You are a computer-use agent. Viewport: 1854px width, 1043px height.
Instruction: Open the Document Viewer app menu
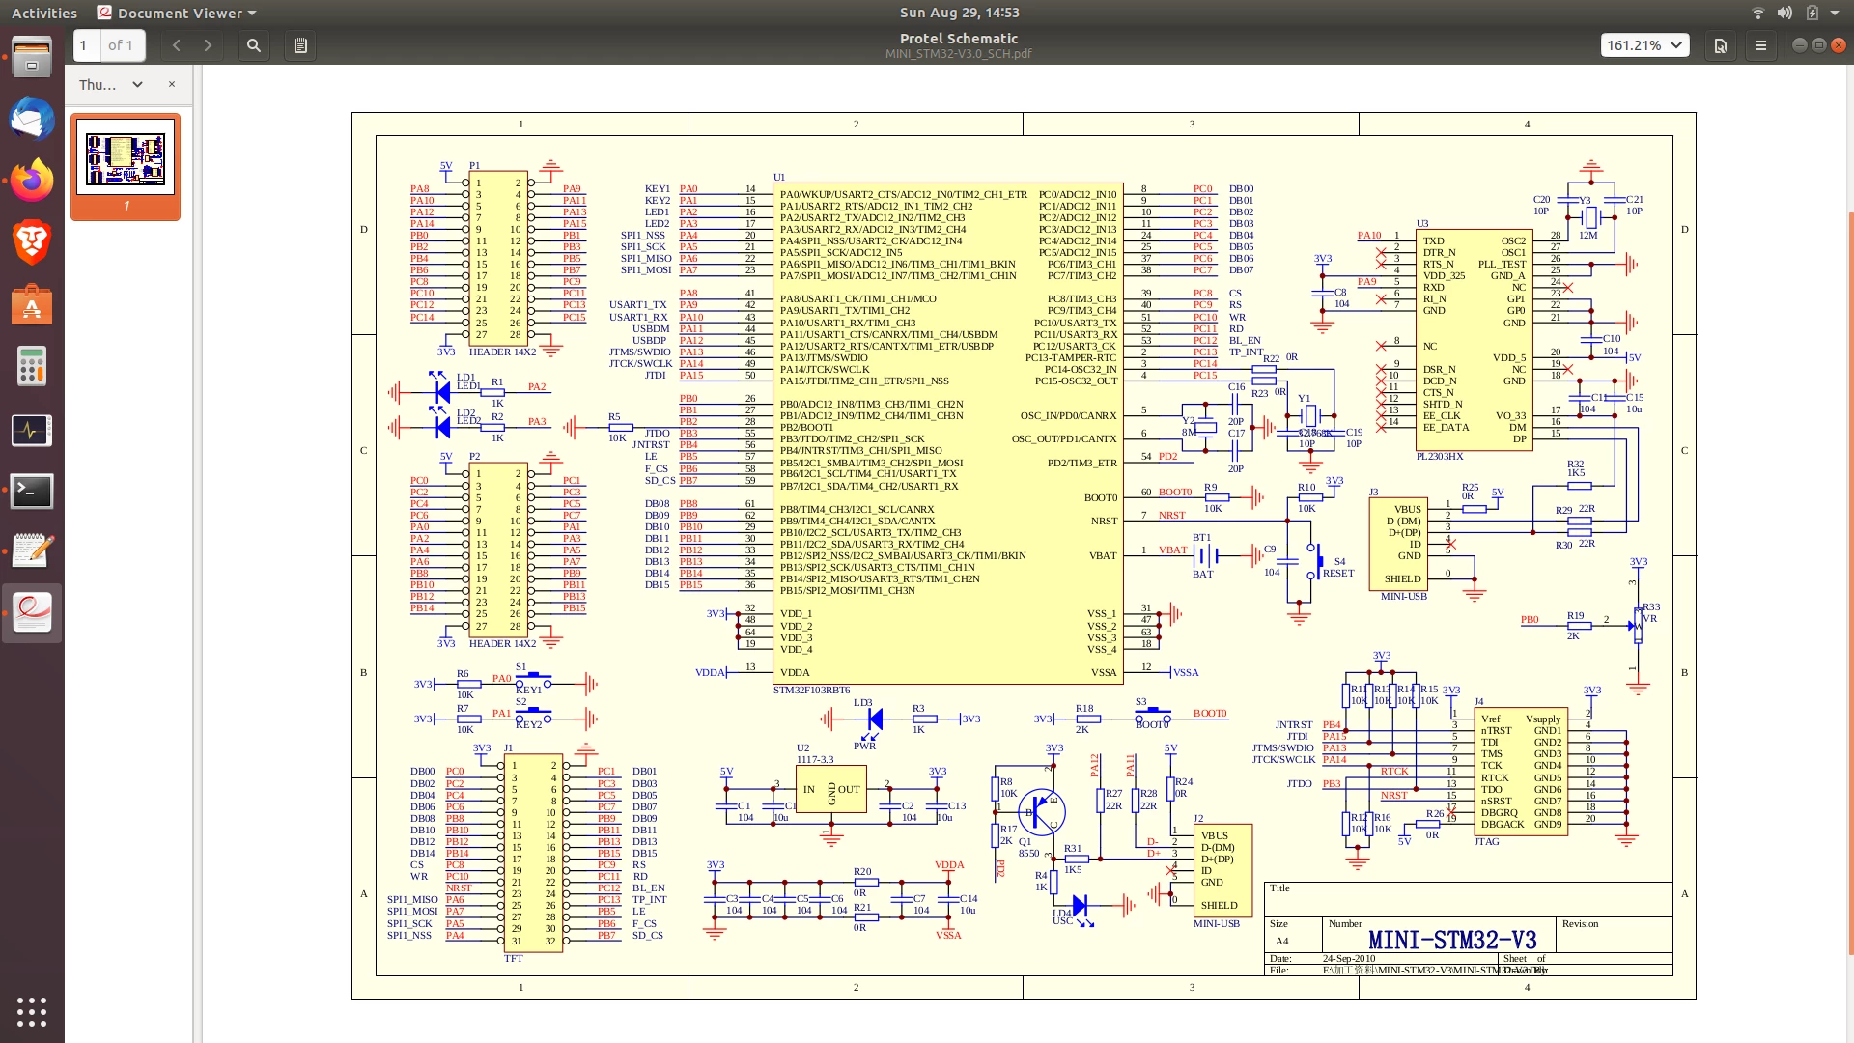[178, 13]
